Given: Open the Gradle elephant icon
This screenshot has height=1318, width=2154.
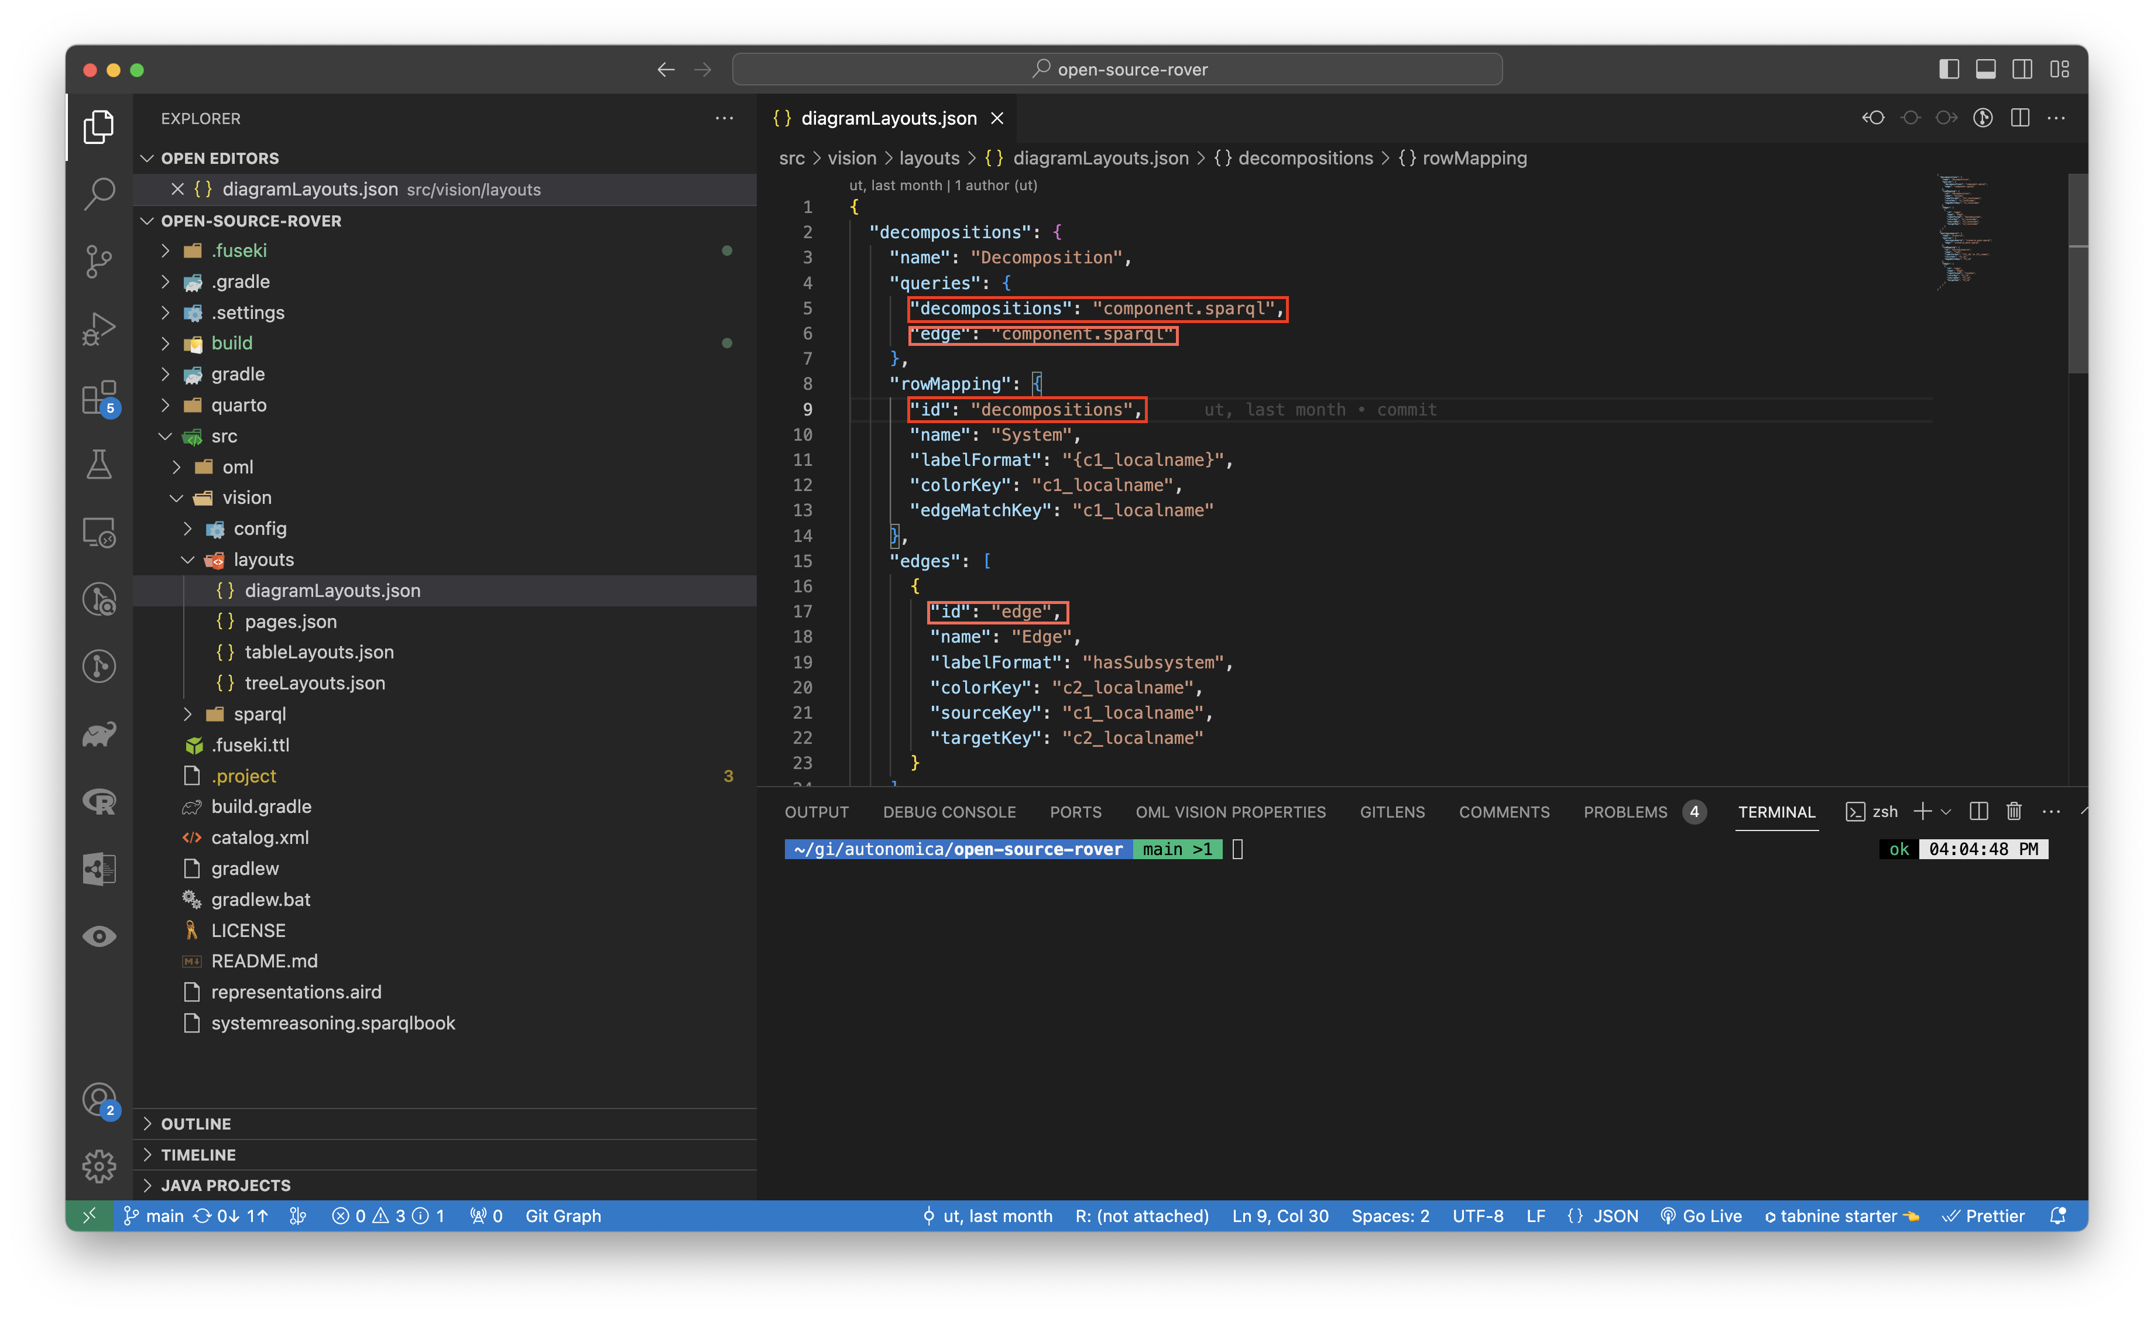Looking at the screenshot, I should pos(99,733).
